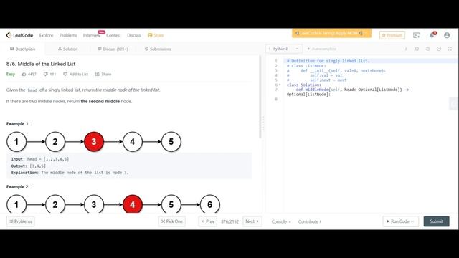This screenshot has width=459, height=258.
Task: Click the 'Output: [3,4,5]' line
Action: click(x=29, y=166)
